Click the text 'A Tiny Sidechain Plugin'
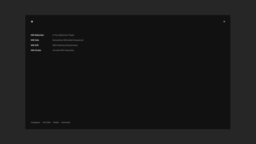 [63, 35]
